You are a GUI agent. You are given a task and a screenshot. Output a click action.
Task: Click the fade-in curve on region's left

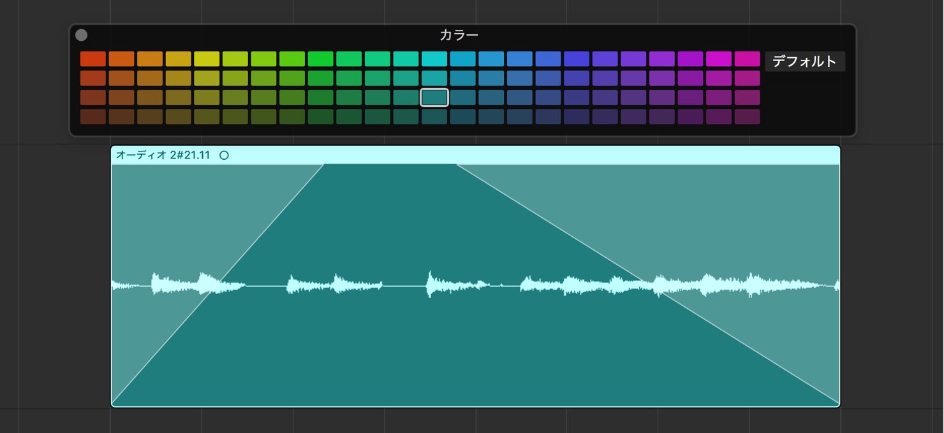[x=218, y=285]
